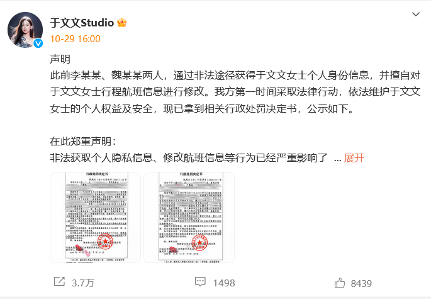Viewport: 431px width, 299px height.
Task: Click the crown membership icon beside username
Action: pos(122,23)
